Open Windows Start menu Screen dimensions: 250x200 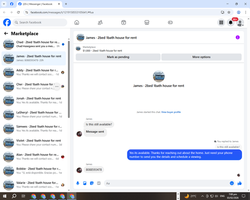coord(4,196)
